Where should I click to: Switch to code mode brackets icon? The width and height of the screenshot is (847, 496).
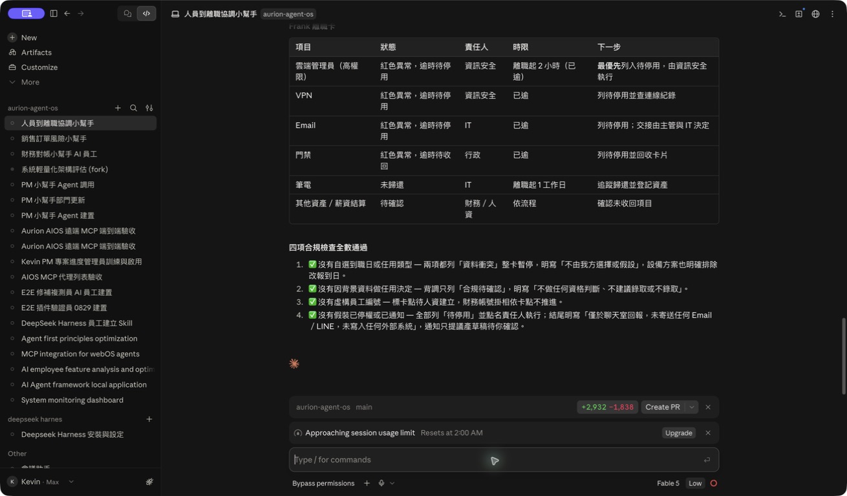(146, 14)
